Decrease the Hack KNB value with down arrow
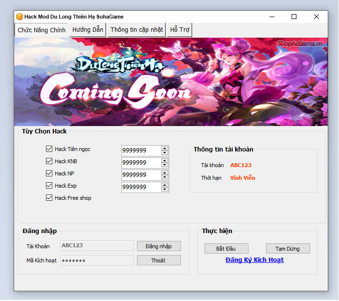Screen dimensions: 339x301 [x=165, y=165]
